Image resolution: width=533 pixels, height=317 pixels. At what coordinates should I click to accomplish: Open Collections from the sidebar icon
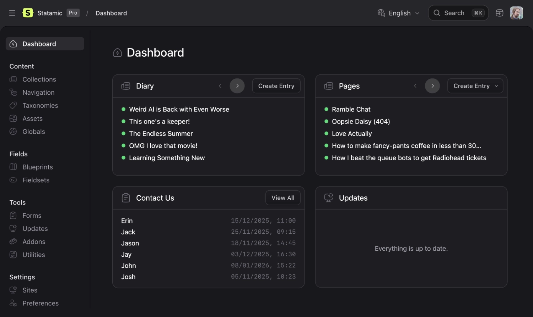coord(13,79)
